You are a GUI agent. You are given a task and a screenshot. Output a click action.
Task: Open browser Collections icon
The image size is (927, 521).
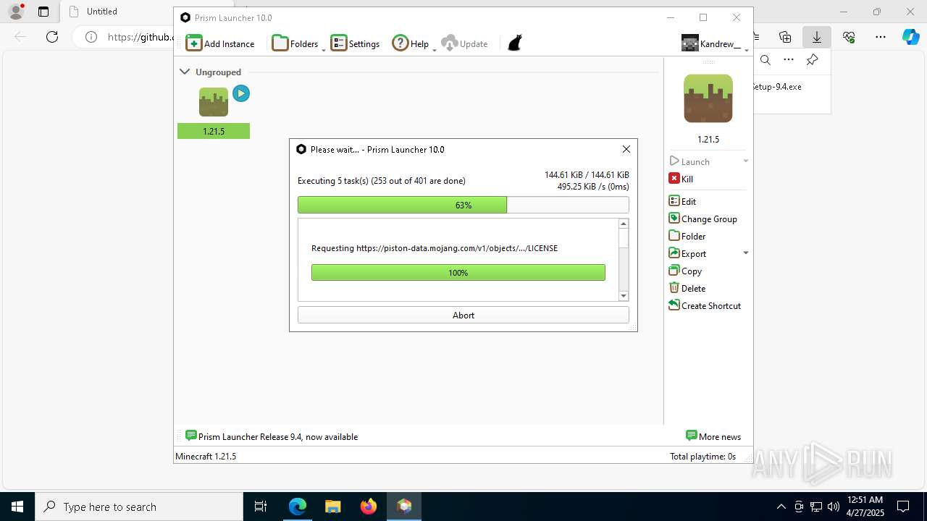click(x=785, y=37)
